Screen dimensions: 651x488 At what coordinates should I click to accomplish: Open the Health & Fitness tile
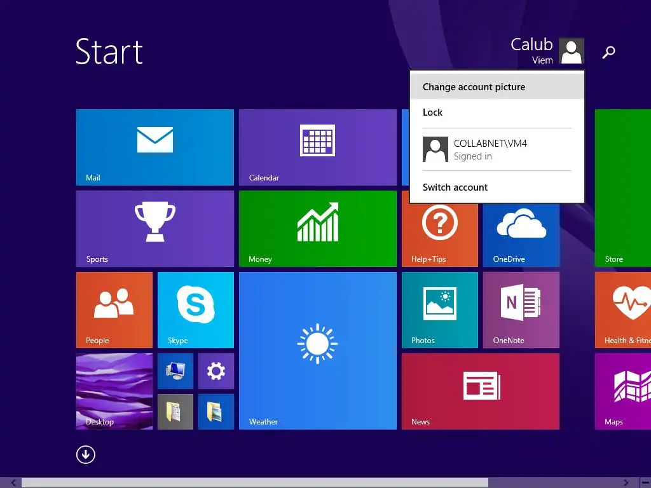pos(623,310)
